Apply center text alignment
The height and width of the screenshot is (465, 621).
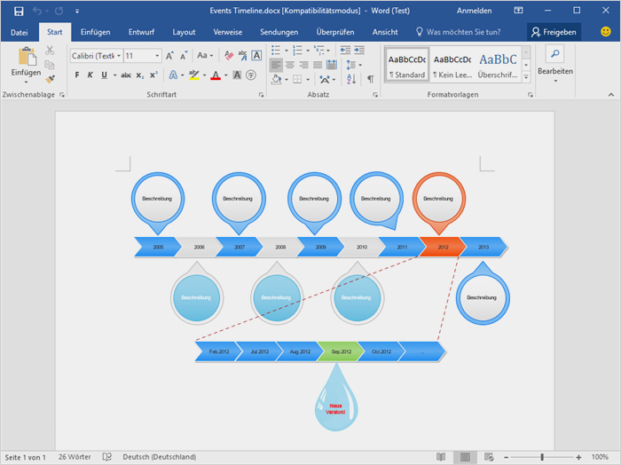coord(290,65)
